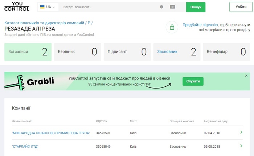Click the Пошук search button

coord(196,7)
